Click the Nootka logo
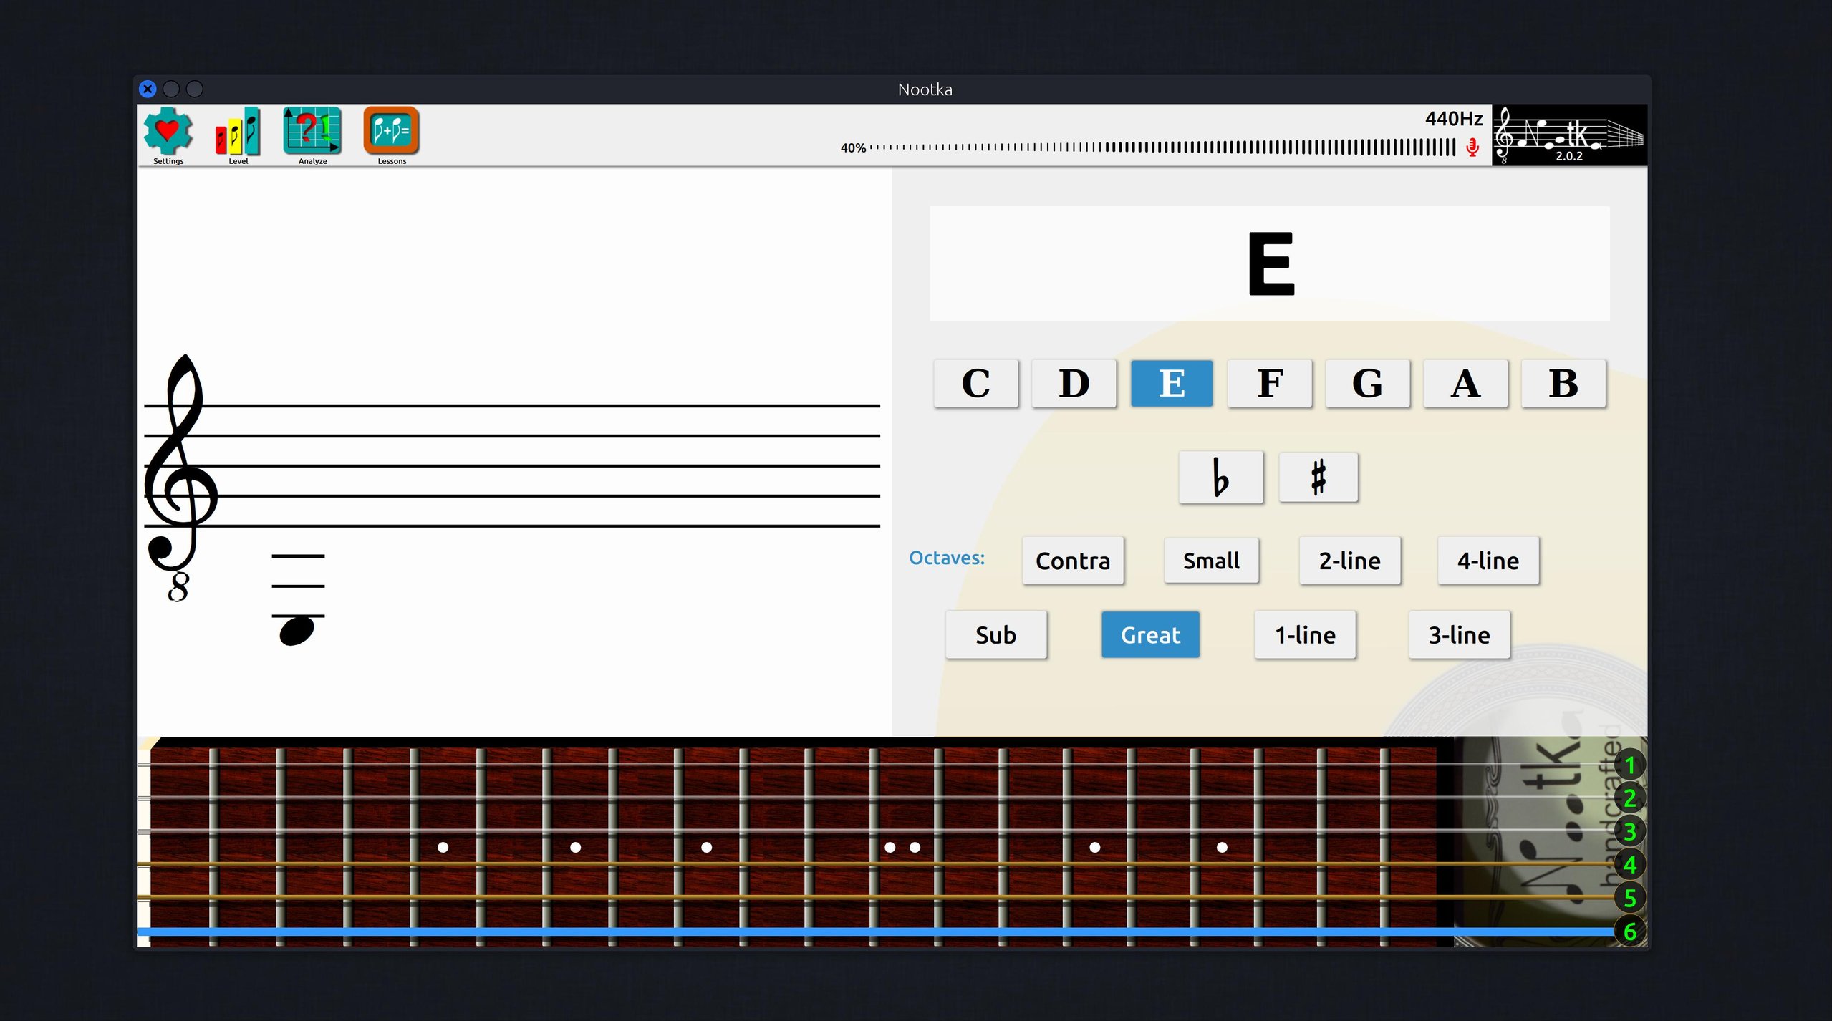Screen dimensions: 1832x1021 click(x=1568, y=135)
